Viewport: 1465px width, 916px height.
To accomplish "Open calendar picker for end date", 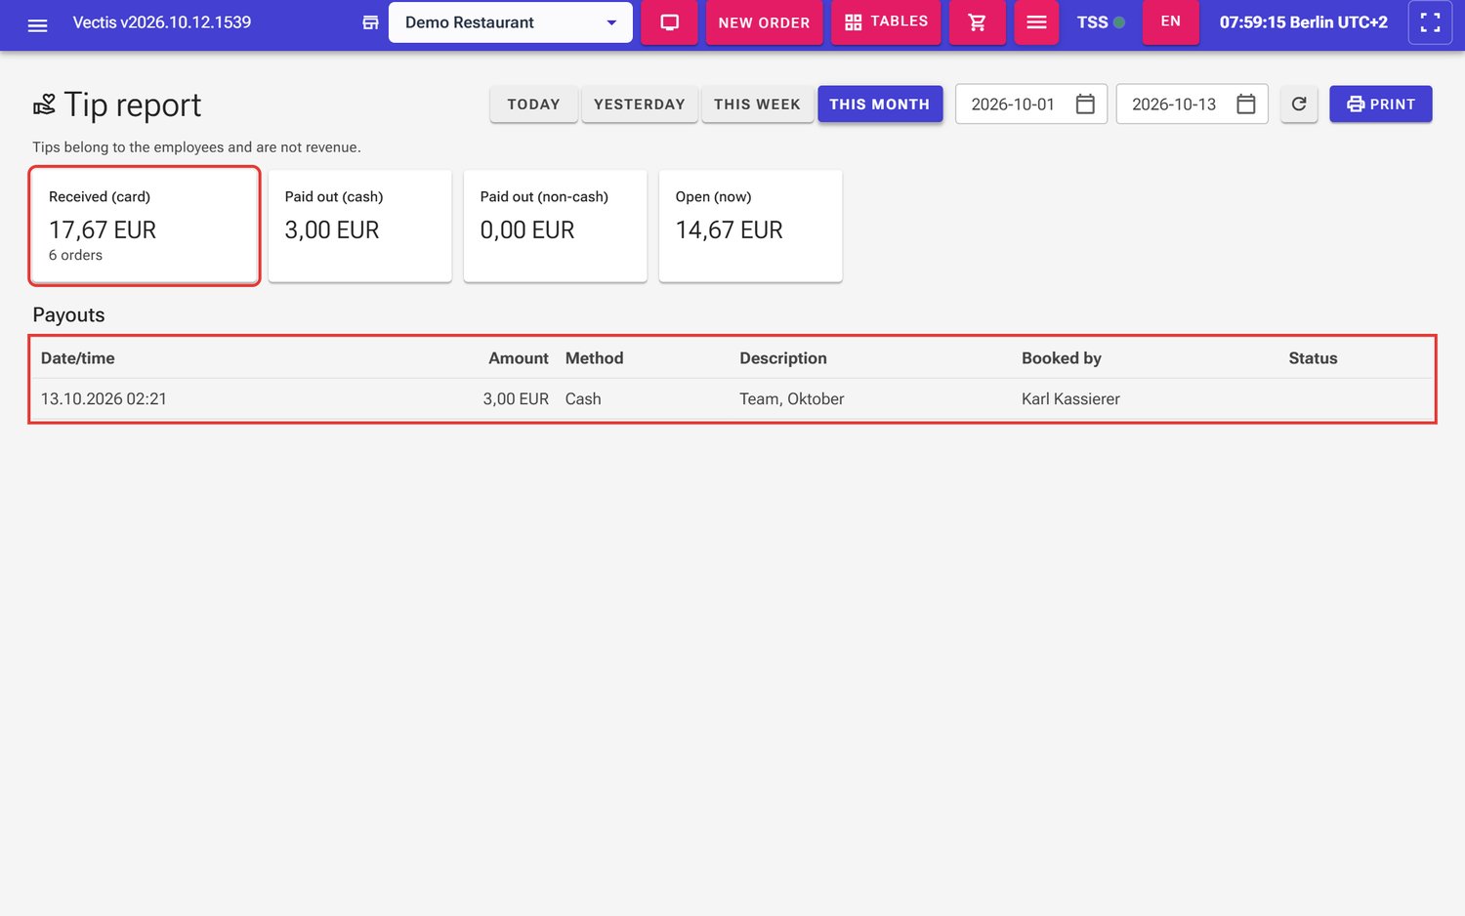I will pos(1246,104).
